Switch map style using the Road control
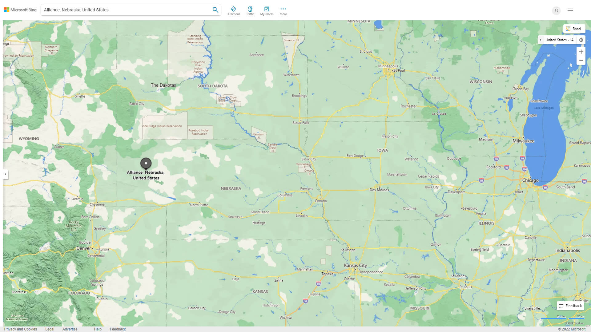 [x=574, y=28]
